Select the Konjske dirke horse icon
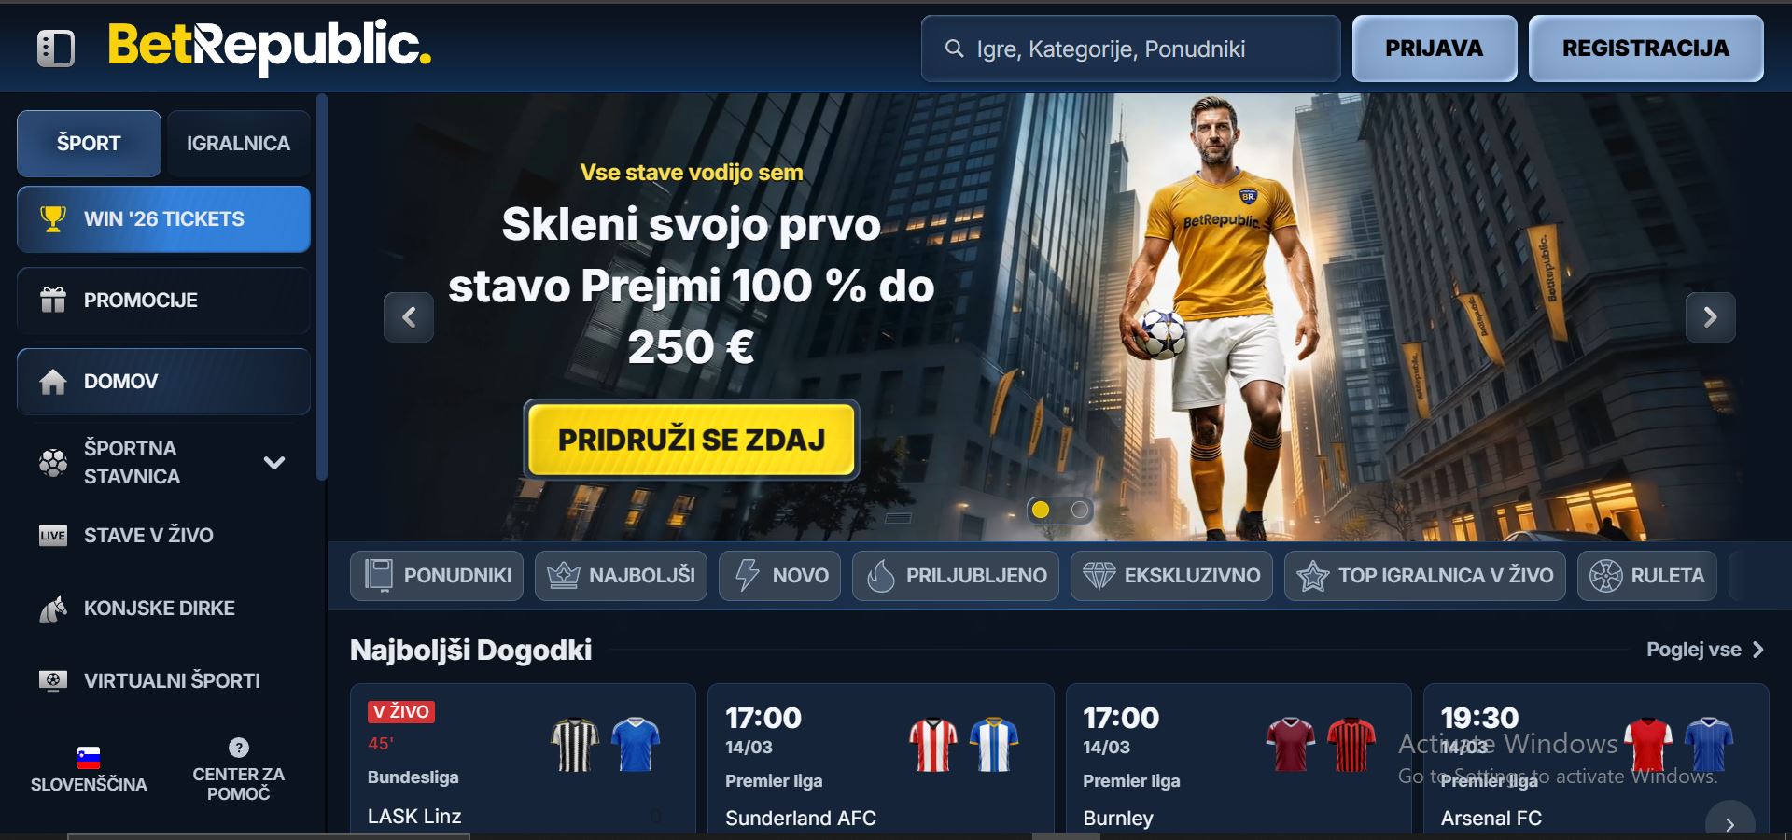 [53, 609]
